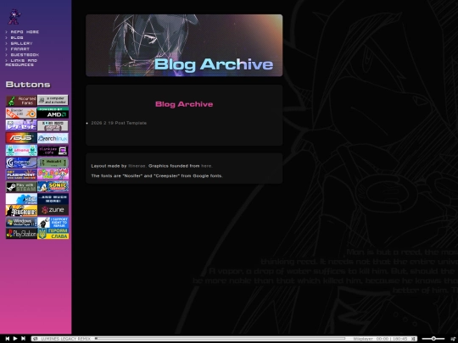Follow the 'here' graphics source link
Viewport: 458px width, 343px height.
click(x=206, y=166)
